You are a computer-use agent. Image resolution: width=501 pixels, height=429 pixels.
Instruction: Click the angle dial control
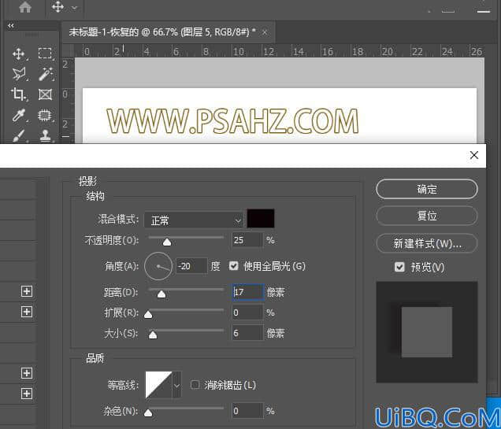(158, 266)
